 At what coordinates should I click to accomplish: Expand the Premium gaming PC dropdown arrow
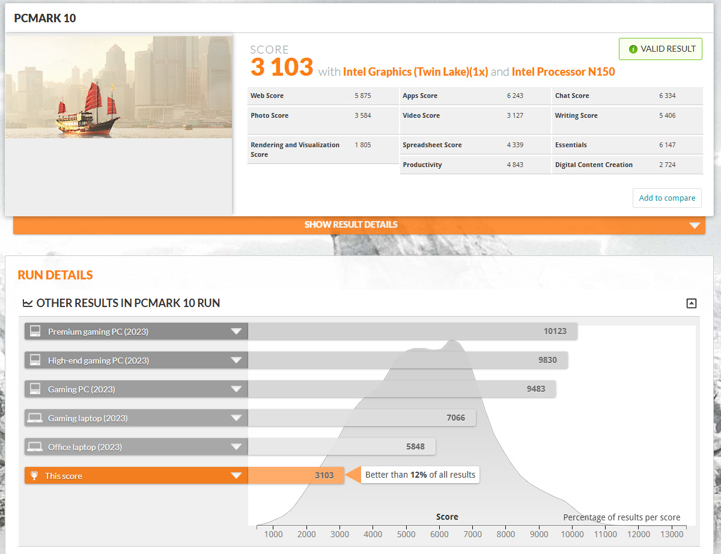tap(236, 332)
